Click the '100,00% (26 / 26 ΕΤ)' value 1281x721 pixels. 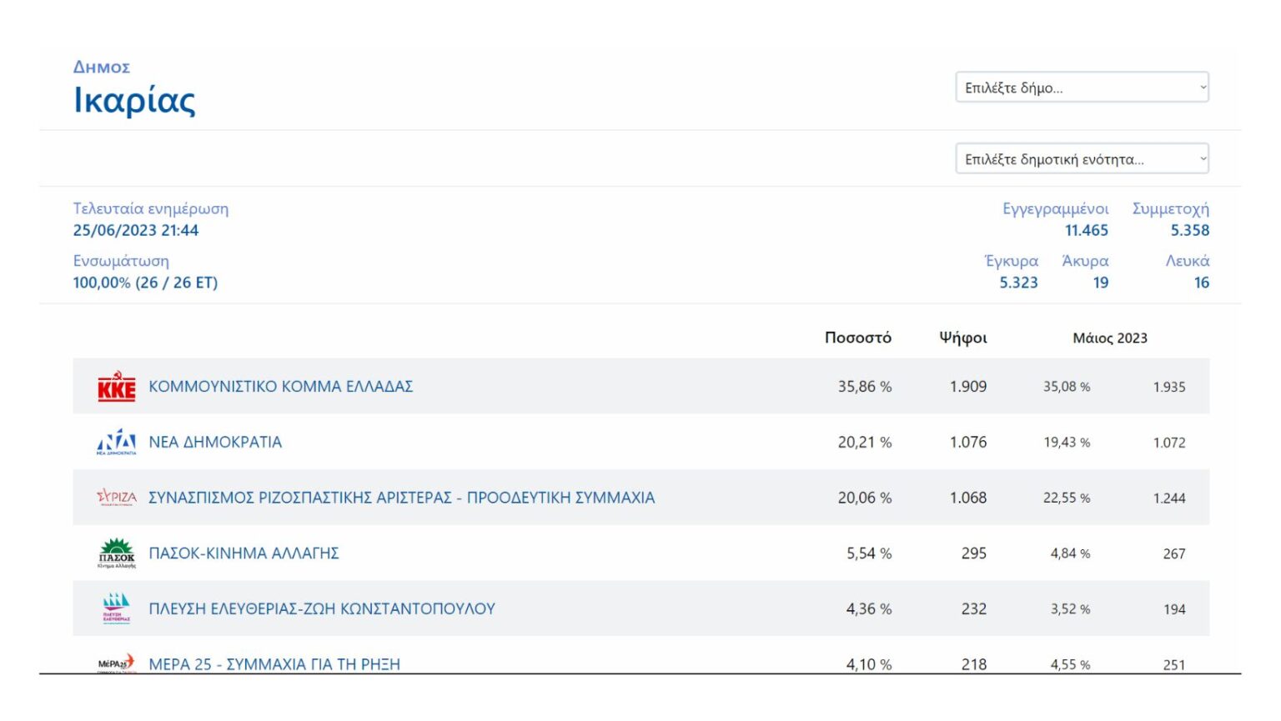click(145, 283)
